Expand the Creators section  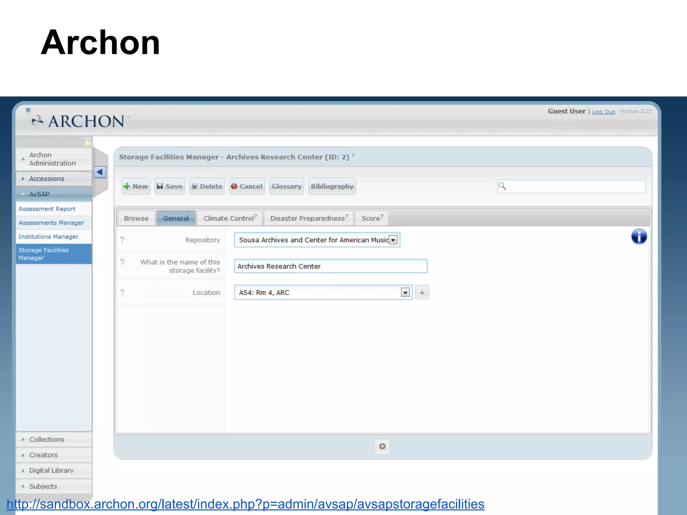click(54, 455)
